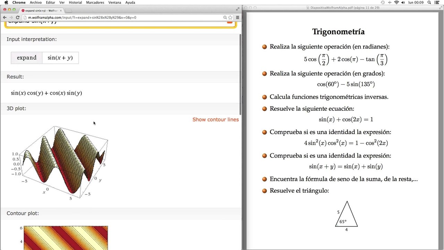The width and height of the screenshot is (444, 250).
Task: Go forward in Chrome
Action: click(x=11, y=17)
